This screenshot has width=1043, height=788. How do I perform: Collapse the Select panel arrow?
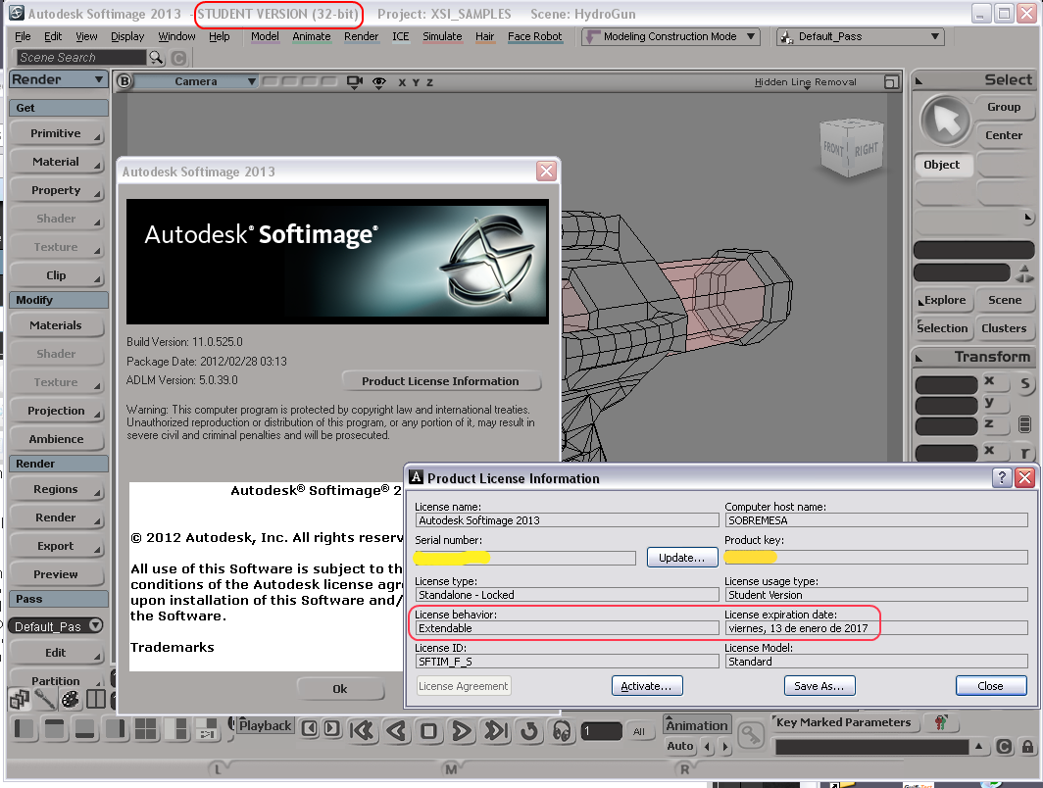[x=919, y=81]
